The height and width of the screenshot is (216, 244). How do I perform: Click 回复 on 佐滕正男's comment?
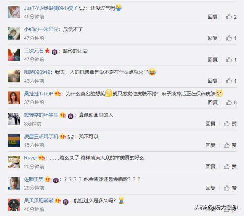click(210, 188)
